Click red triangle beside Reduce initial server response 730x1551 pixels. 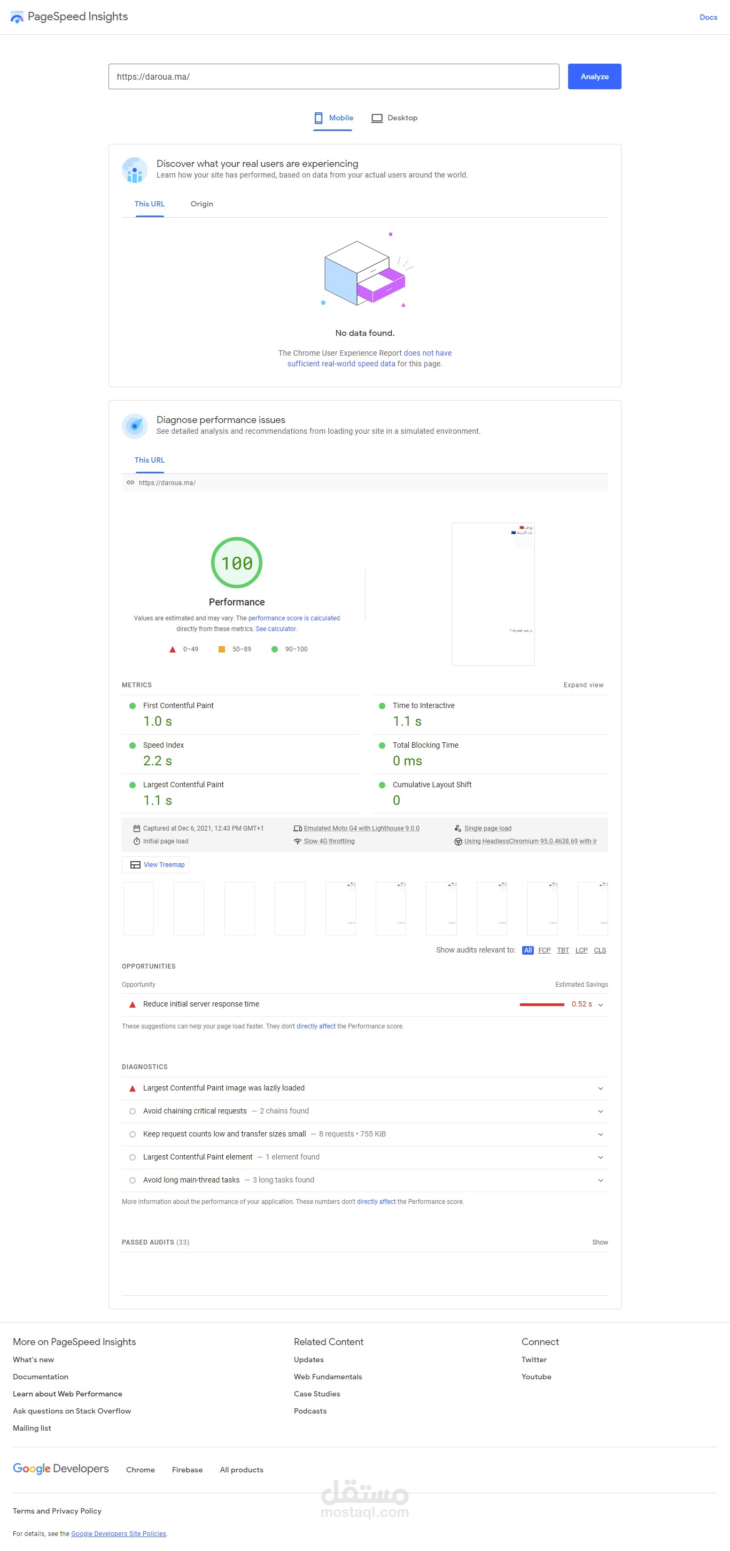click(133, 1004)
